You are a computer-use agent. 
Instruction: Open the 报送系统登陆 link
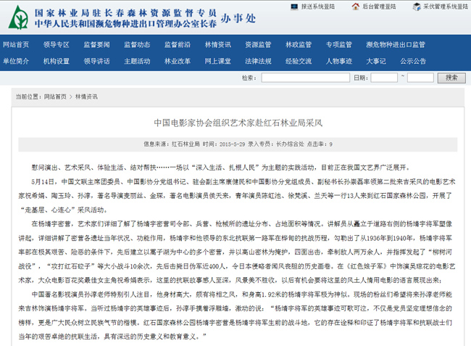pyautogui.click(x=318, y=7)
